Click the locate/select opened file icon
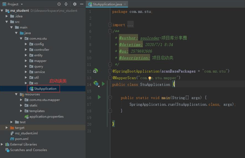This screenshot has width=245, height=158. pos(59,4)
